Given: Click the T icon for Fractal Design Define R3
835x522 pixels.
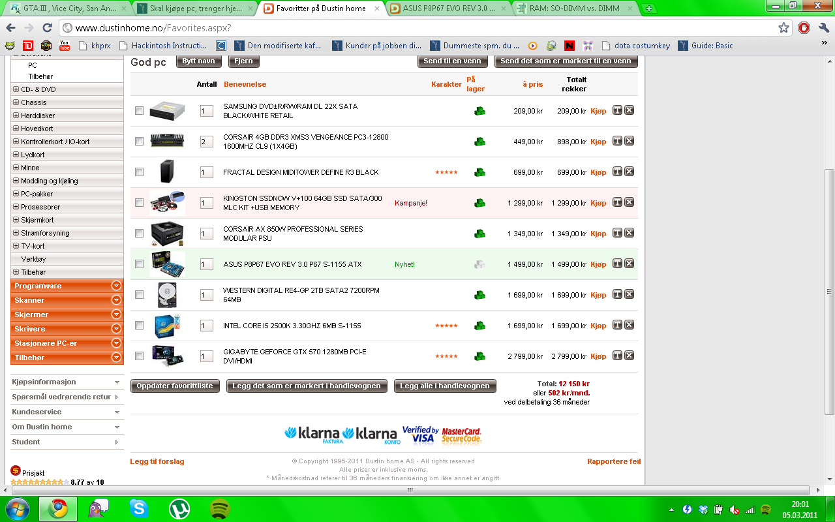Looking at the screenshot, I should click(x=617, y=172).
